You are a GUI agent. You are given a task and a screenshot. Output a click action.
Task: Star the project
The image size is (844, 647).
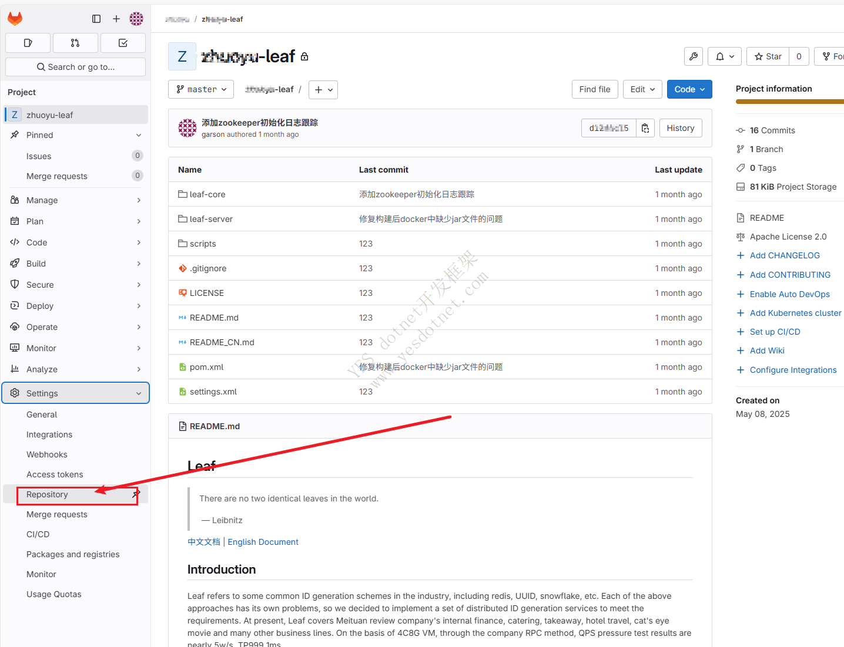(768, 56)
